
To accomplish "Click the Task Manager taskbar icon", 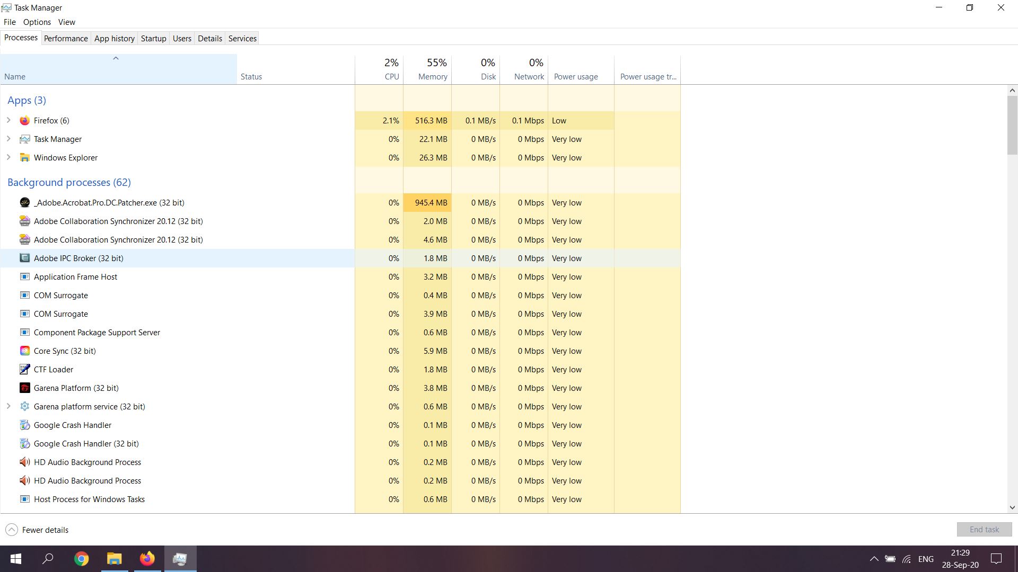I will [180, 559].
